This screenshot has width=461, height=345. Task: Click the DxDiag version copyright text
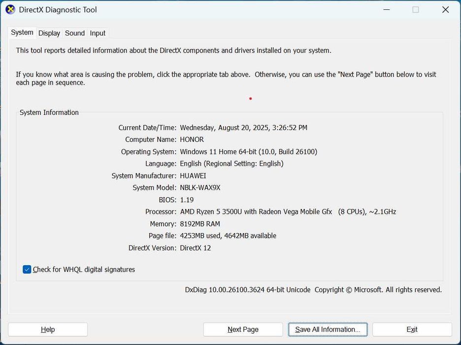(x=313, y=290)
